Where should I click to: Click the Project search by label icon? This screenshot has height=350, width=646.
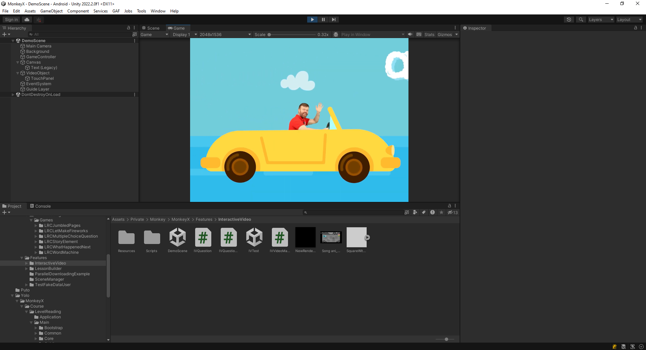pyautogui.click(x=424, y=212)
